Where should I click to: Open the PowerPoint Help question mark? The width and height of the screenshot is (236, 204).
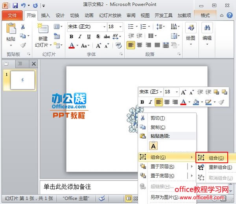click(230, 15)
